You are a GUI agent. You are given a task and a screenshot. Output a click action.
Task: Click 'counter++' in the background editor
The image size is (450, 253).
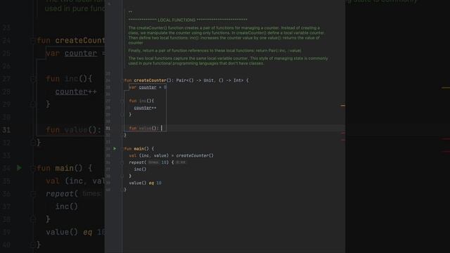click(76, 92)
